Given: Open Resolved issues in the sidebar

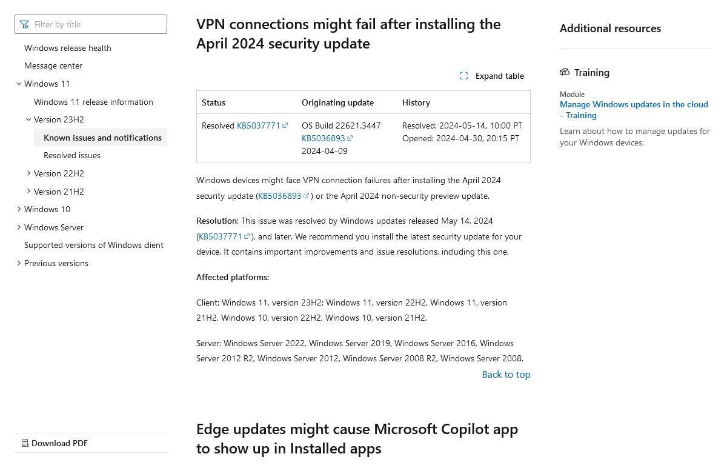Looking at the screenshot, I should pyautogui.click(x=72, y=155).
